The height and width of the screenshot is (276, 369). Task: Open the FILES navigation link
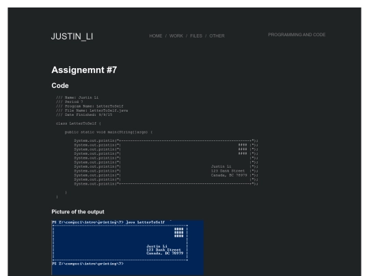pos(196,36)
